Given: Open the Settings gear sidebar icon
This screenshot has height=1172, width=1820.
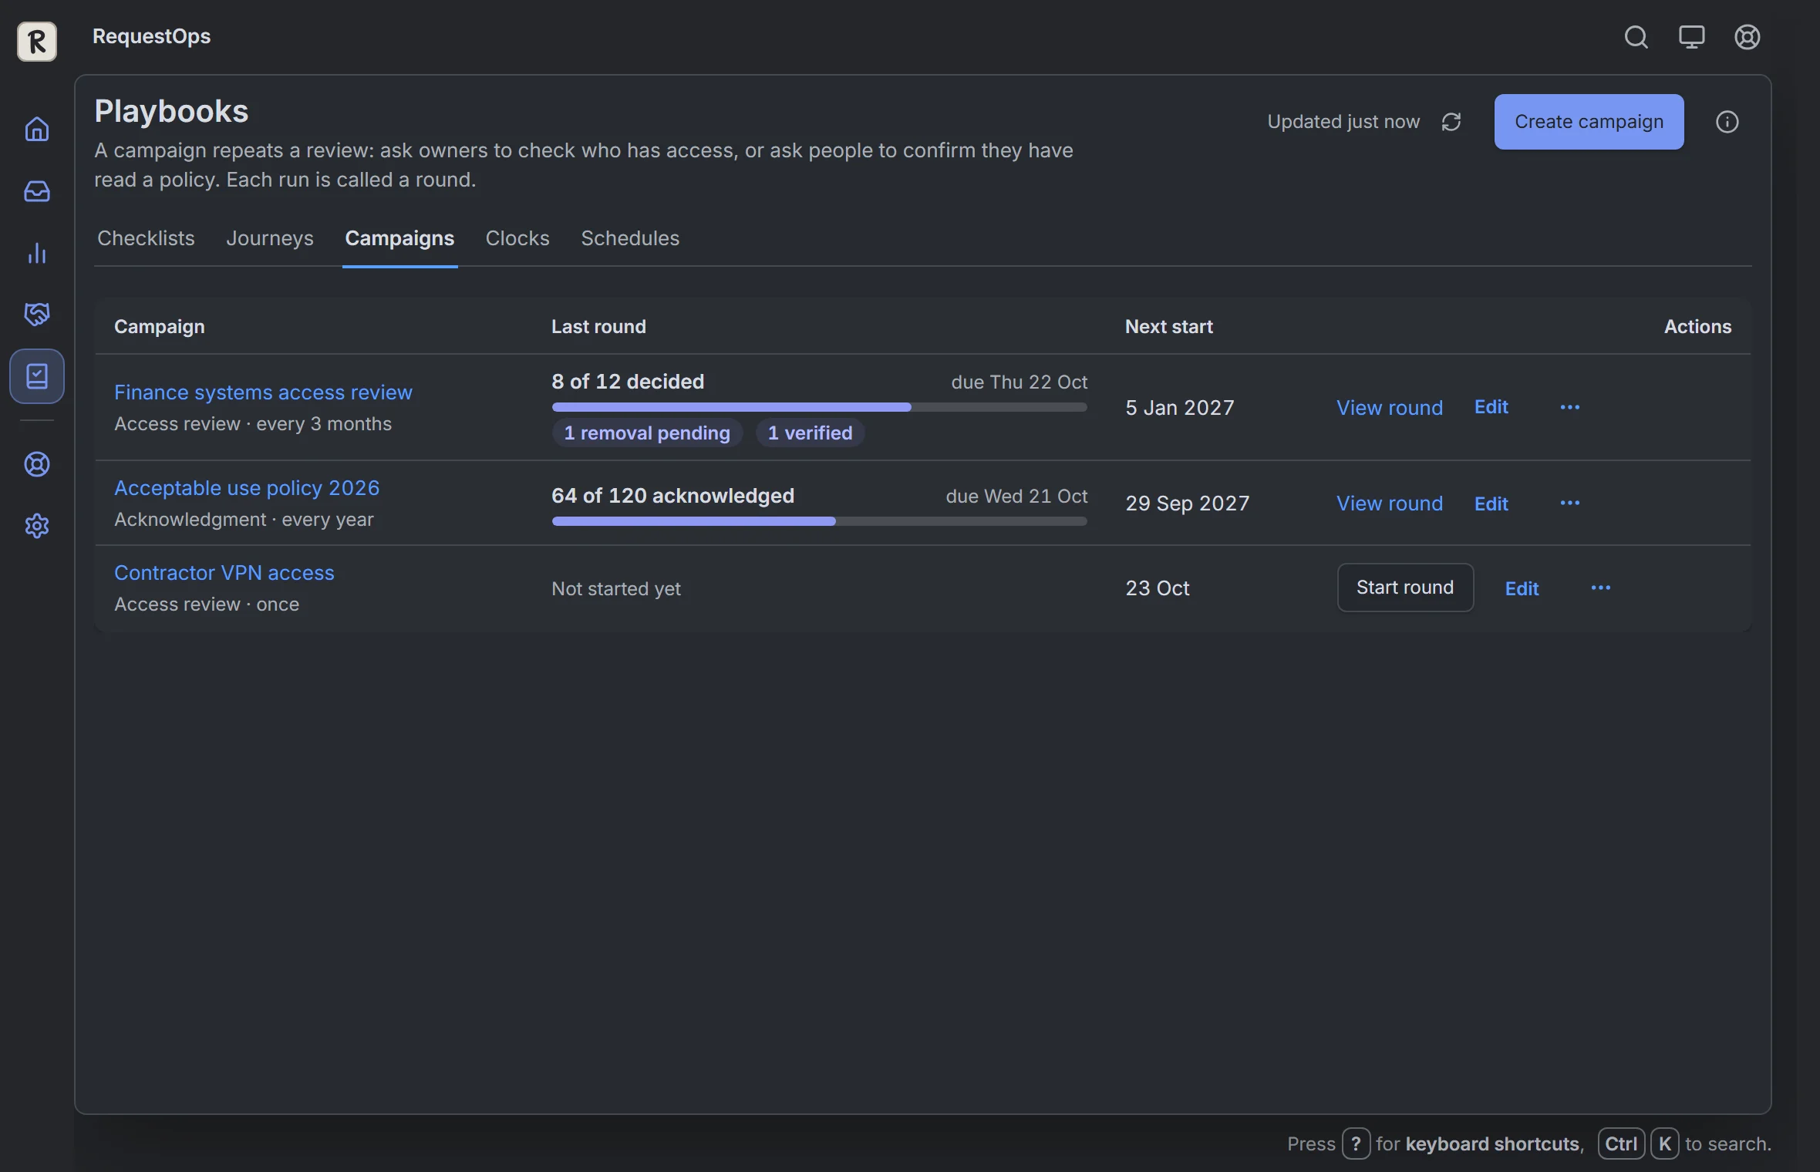Looking at the screenshot, I should 37,526.
